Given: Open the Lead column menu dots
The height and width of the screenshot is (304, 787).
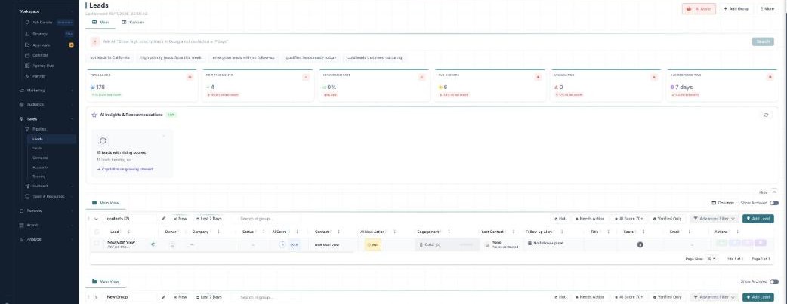Looking at the screenshot, I should [129, 232].
